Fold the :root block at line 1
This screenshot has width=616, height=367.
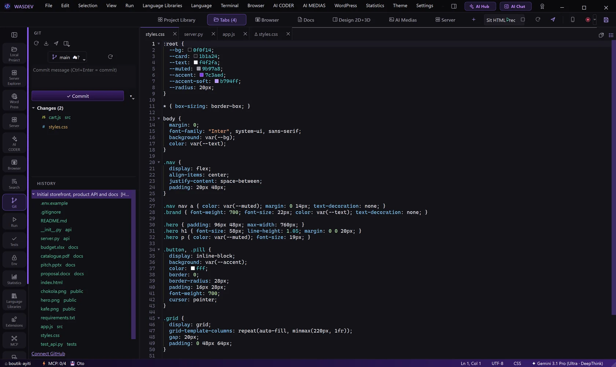coord(159,44)
